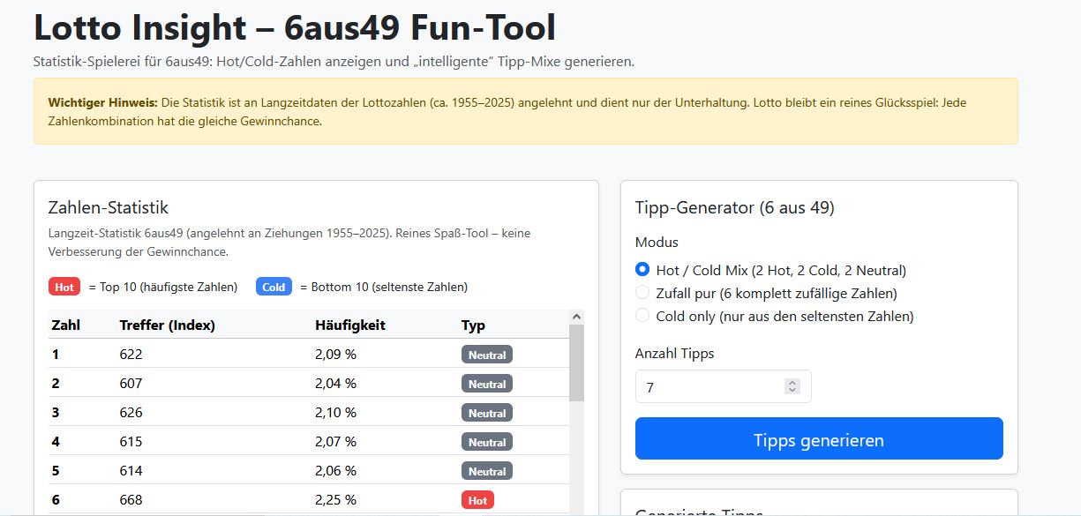Click the Neutral badge for number 1
This screenshot has height=516, width=1081.
(486, 355)
